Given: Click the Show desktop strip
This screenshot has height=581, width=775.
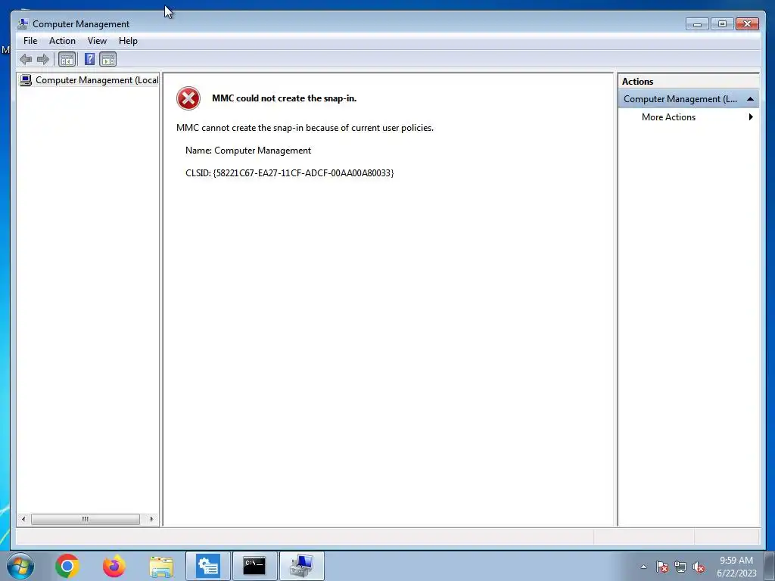Looking at the screenshot, I should 769,566.
